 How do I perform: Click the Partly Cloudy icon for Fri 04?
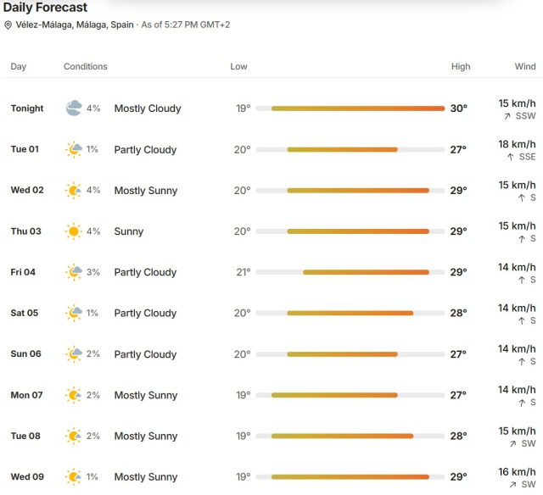74,272
